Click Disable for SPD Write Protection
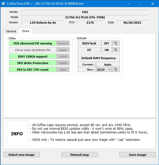 point(63,63)
